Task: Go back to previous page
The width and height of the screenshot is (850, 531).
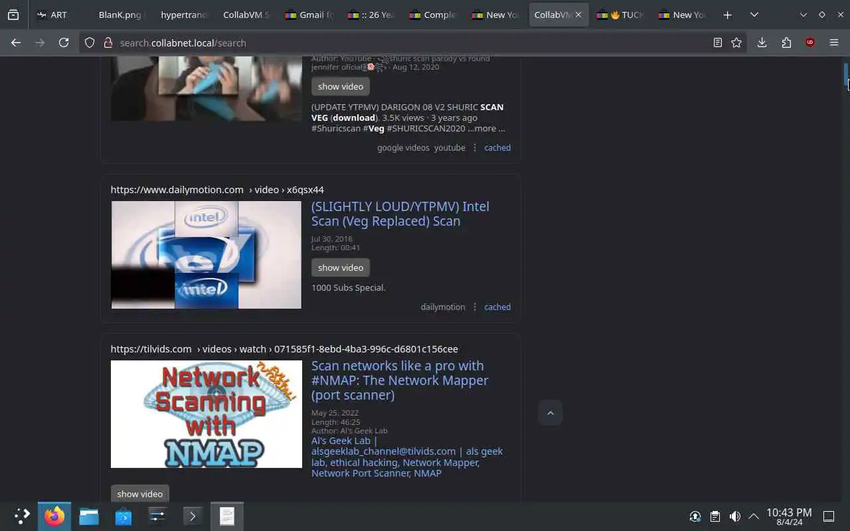Action: coord(16,42)
